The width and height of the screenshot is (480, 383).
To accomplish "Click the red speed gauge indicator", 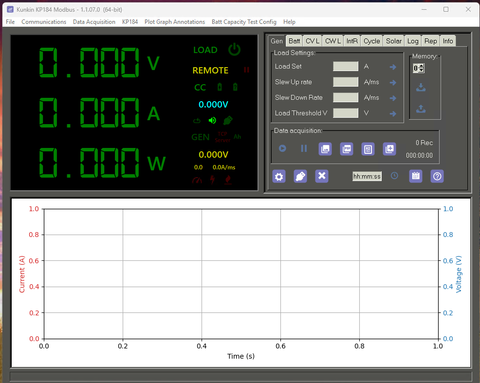I will [x=197, y=181].
